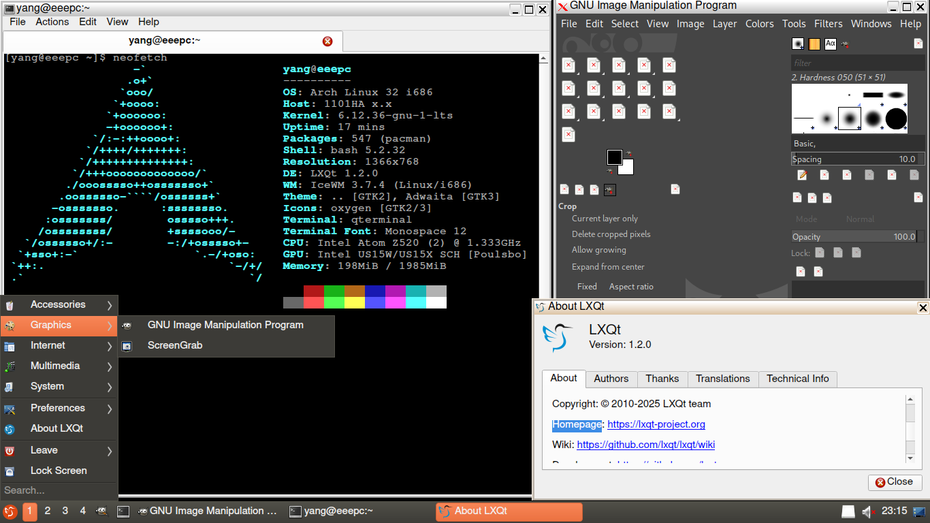This screenshot has height=523, width=930.
Task: Click GIMP's black foreground color swatch
Action: click(615, 157)
